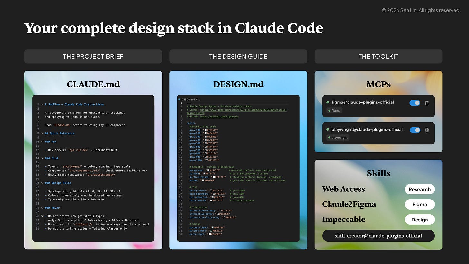Open the gray-1000 #111111 color swatch
Screen dimensions: 469x264
point(207,160)
